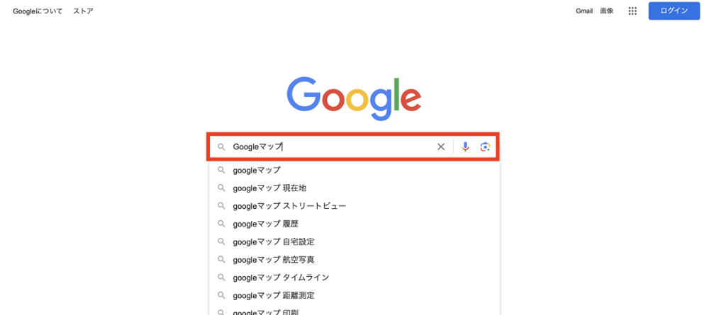
Task: Click the voice search microphone icon
Action: point(465,147)
